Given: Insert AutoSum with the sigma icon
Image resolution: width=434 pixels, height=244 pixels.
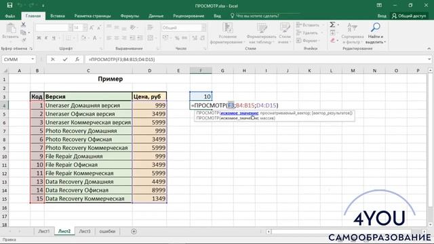Looking at the screenshot, I should coord(332,25).
